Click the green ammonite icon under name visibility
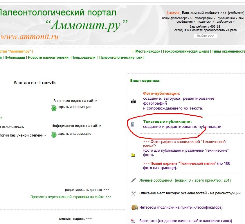 coord(54,108)
